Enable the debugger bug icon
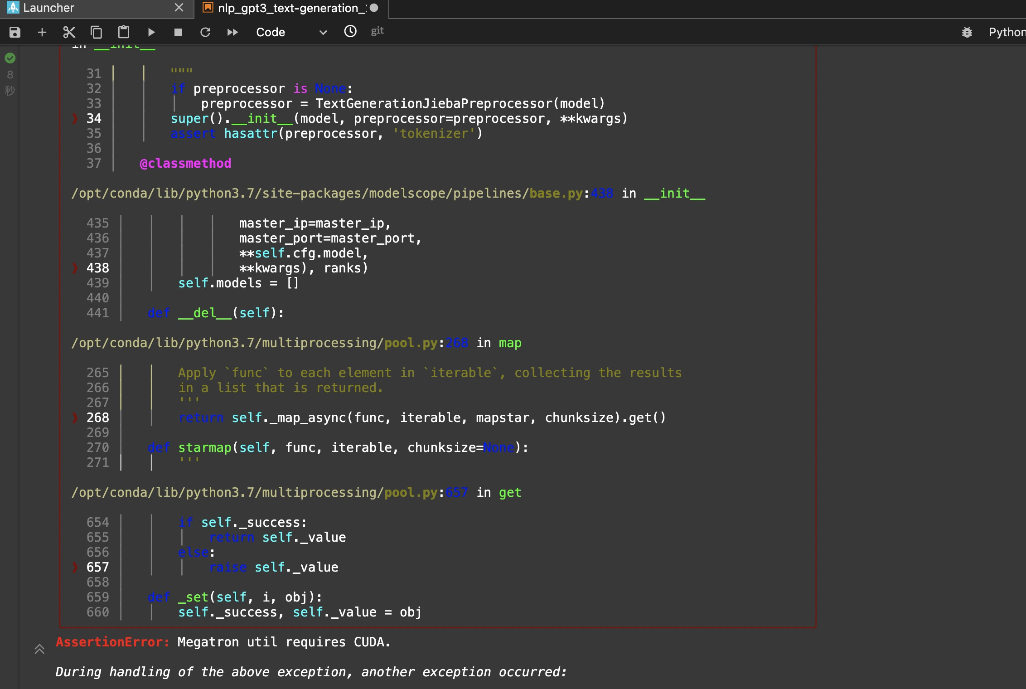The image size is (1026, 689). (x=967, y=32)
